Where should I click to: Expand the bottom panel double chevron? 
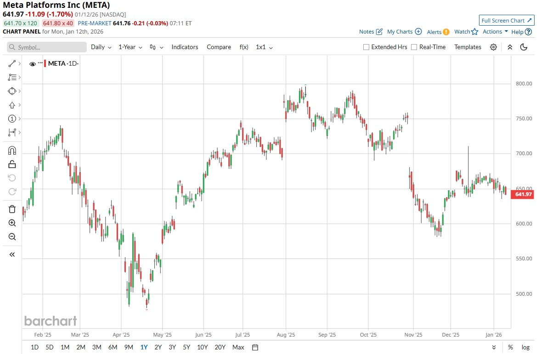494,348
